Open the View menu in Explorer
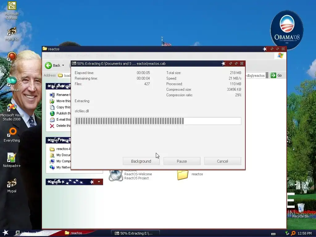The width and height of the screenshot is (316, 237). pyautogui.click(x=69, y=56)
